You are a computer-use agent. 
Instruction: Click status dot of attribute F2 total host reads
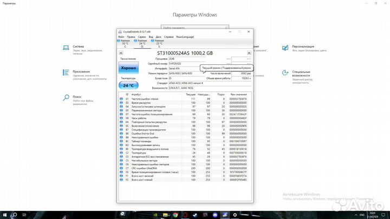coord(121,180)
